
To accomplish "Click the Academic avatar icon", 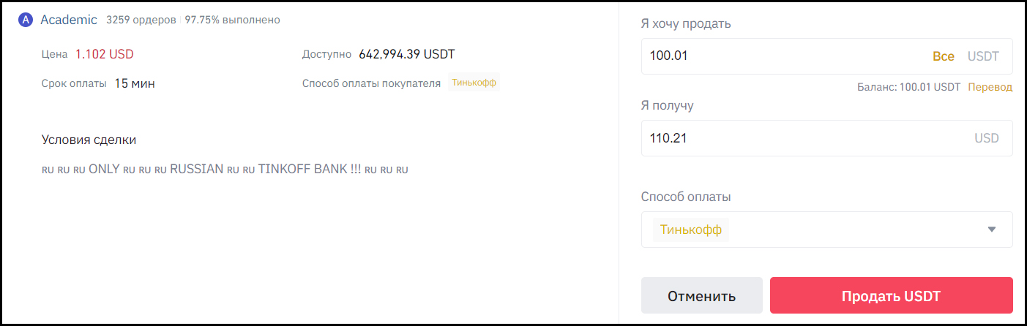I will click(26, 20).
